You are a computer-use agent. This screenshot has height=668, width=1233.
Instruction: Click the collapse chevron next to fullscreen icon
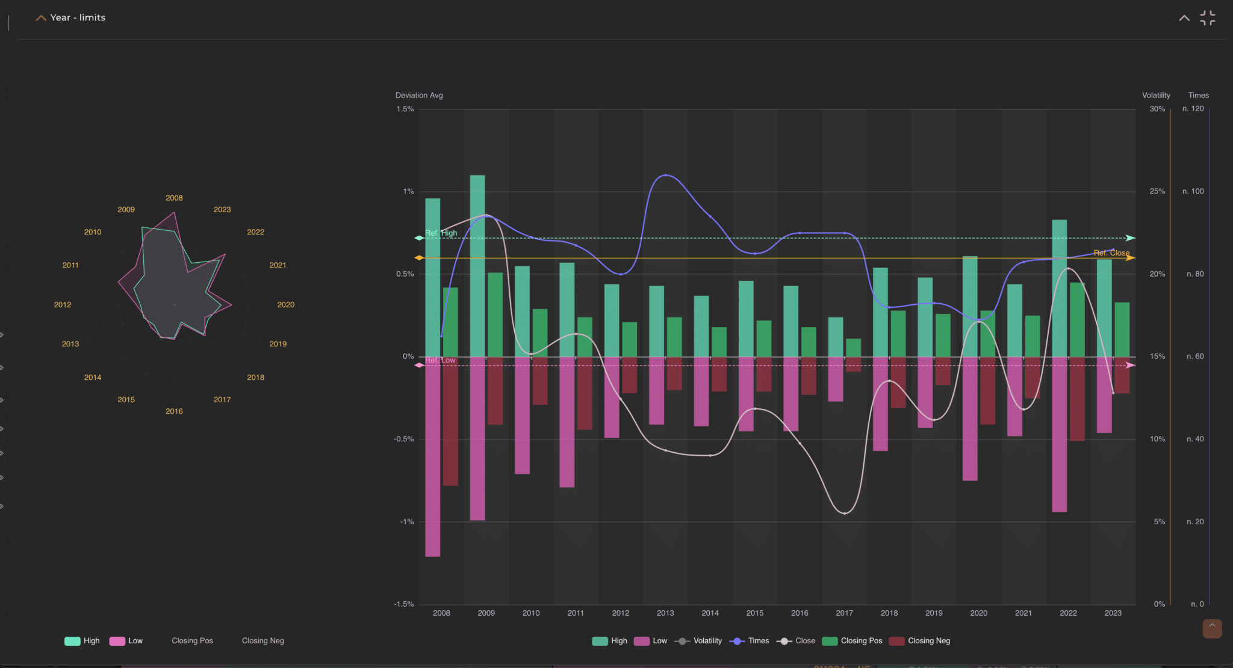[1184, 17]
